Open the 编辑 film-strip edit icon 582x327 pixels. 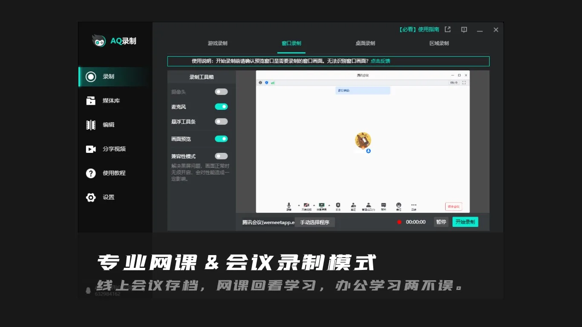91,125
